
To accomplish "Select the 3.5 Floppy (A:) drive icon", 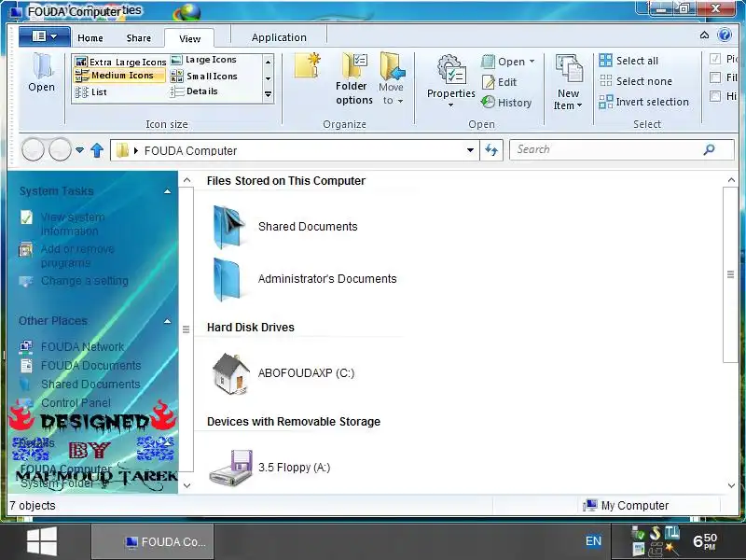I will (x=231, y=468).
